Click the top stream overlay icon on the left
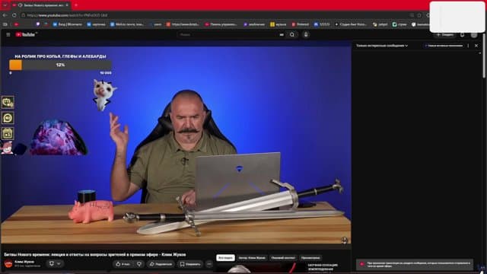 coord(8,102)
